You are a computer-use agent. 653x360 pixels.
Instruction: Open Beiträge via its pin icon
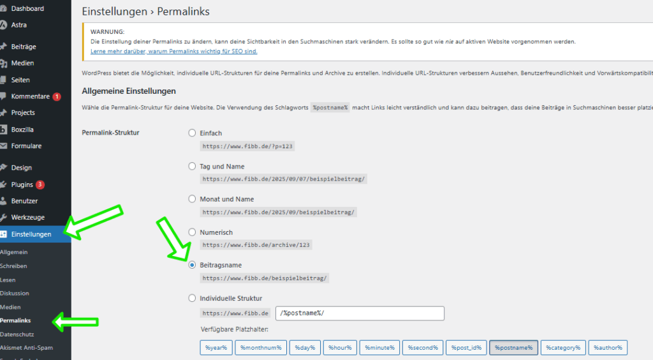click(3, 47)
